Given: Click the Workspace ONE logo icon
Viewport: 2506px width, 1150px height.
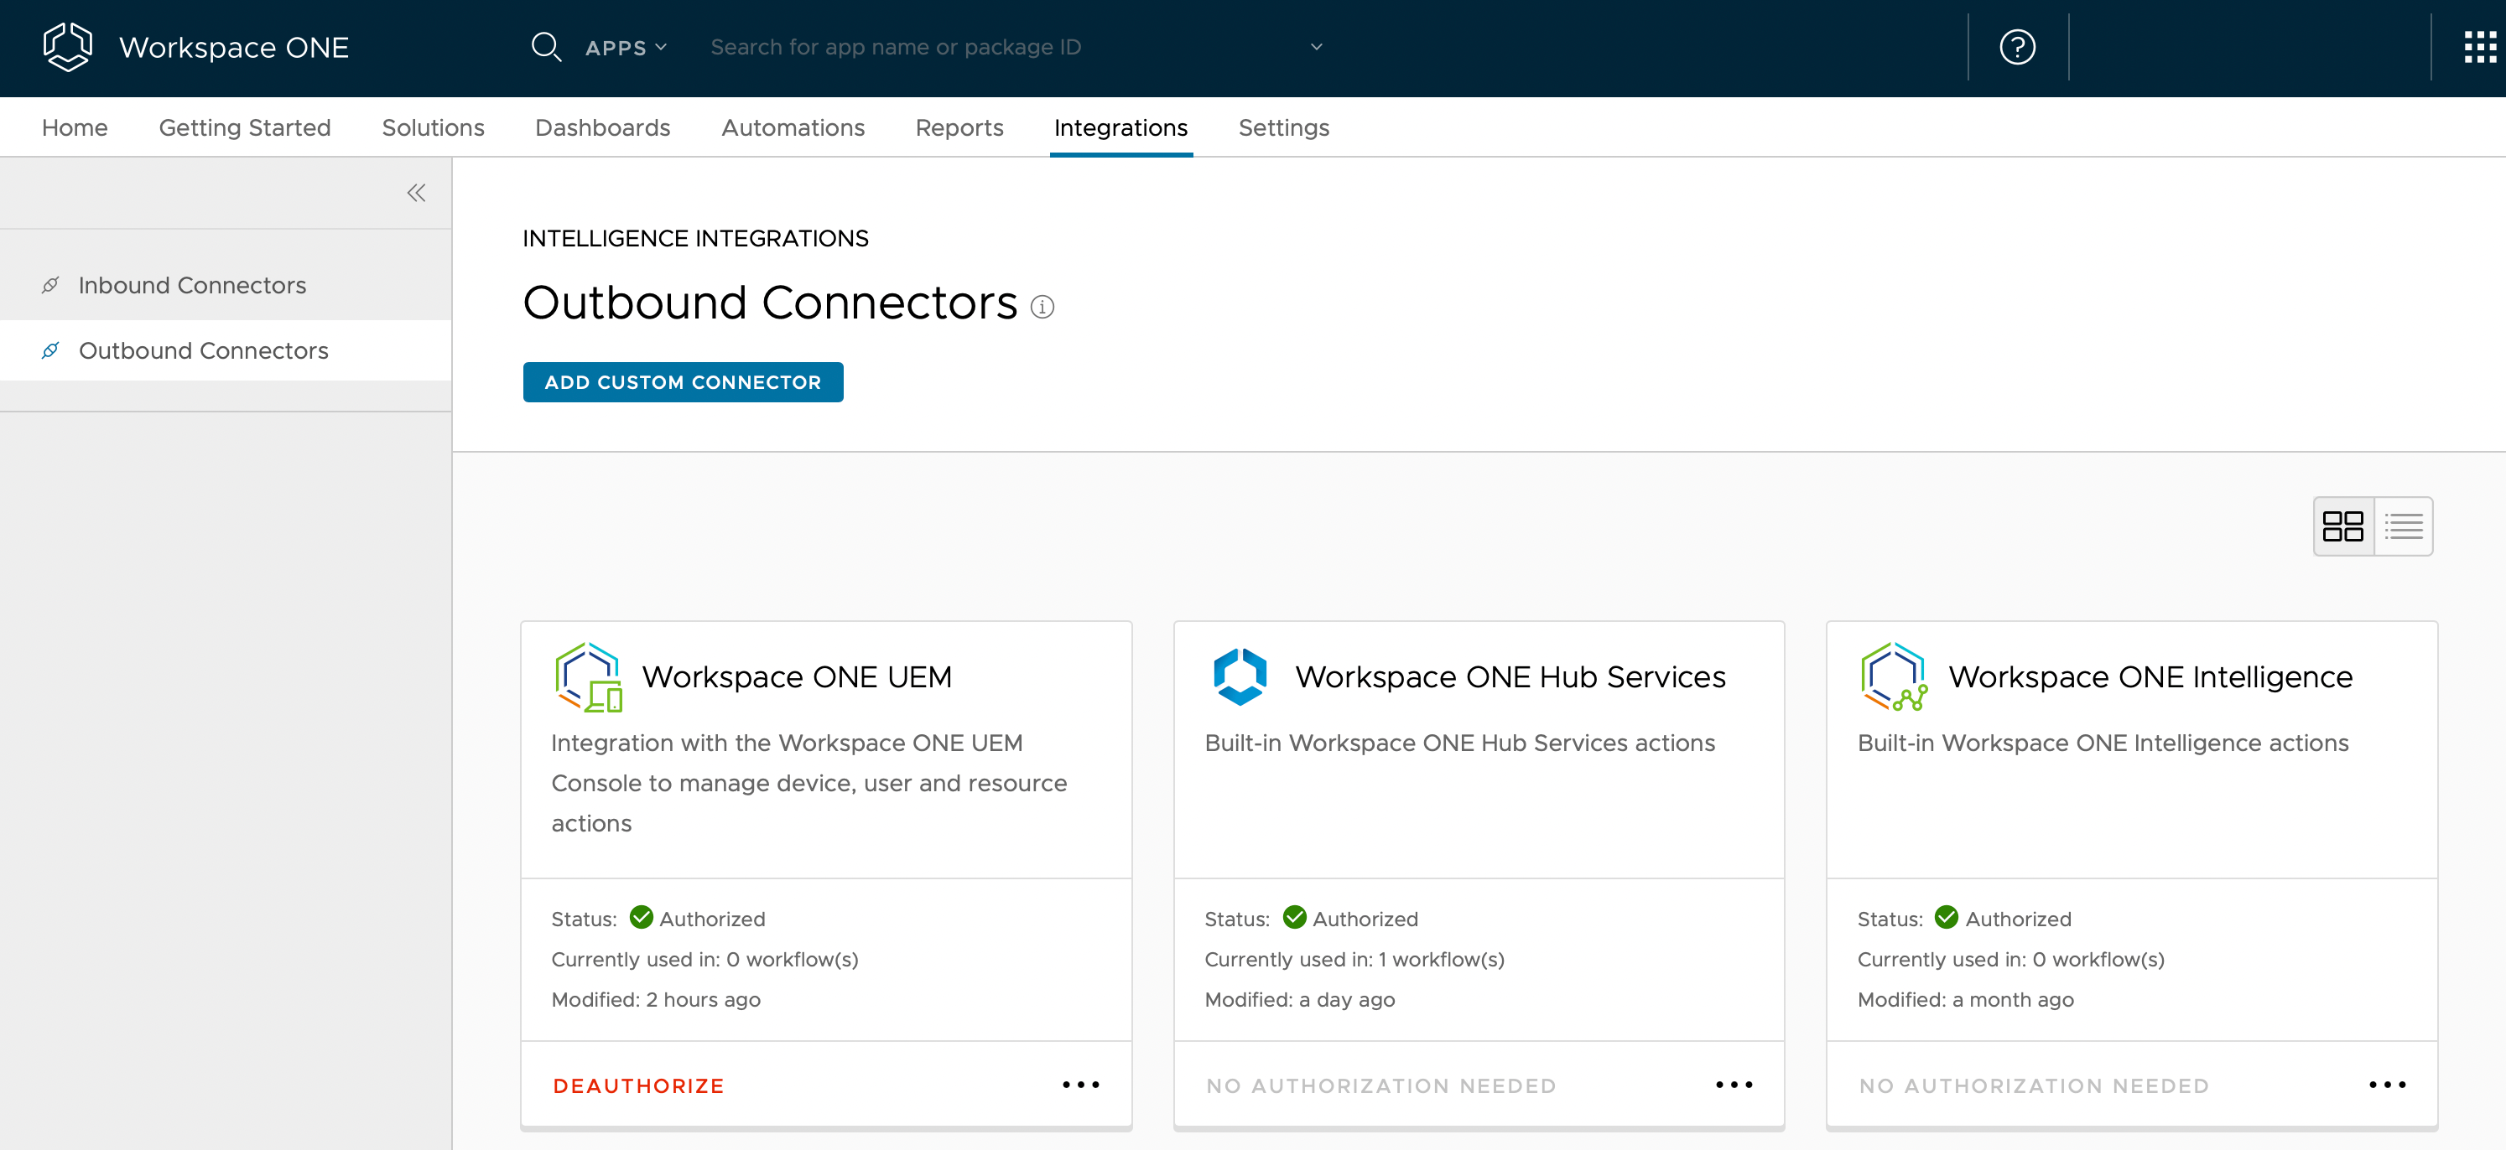Looking at the screenshot, I should coord(68,47).
